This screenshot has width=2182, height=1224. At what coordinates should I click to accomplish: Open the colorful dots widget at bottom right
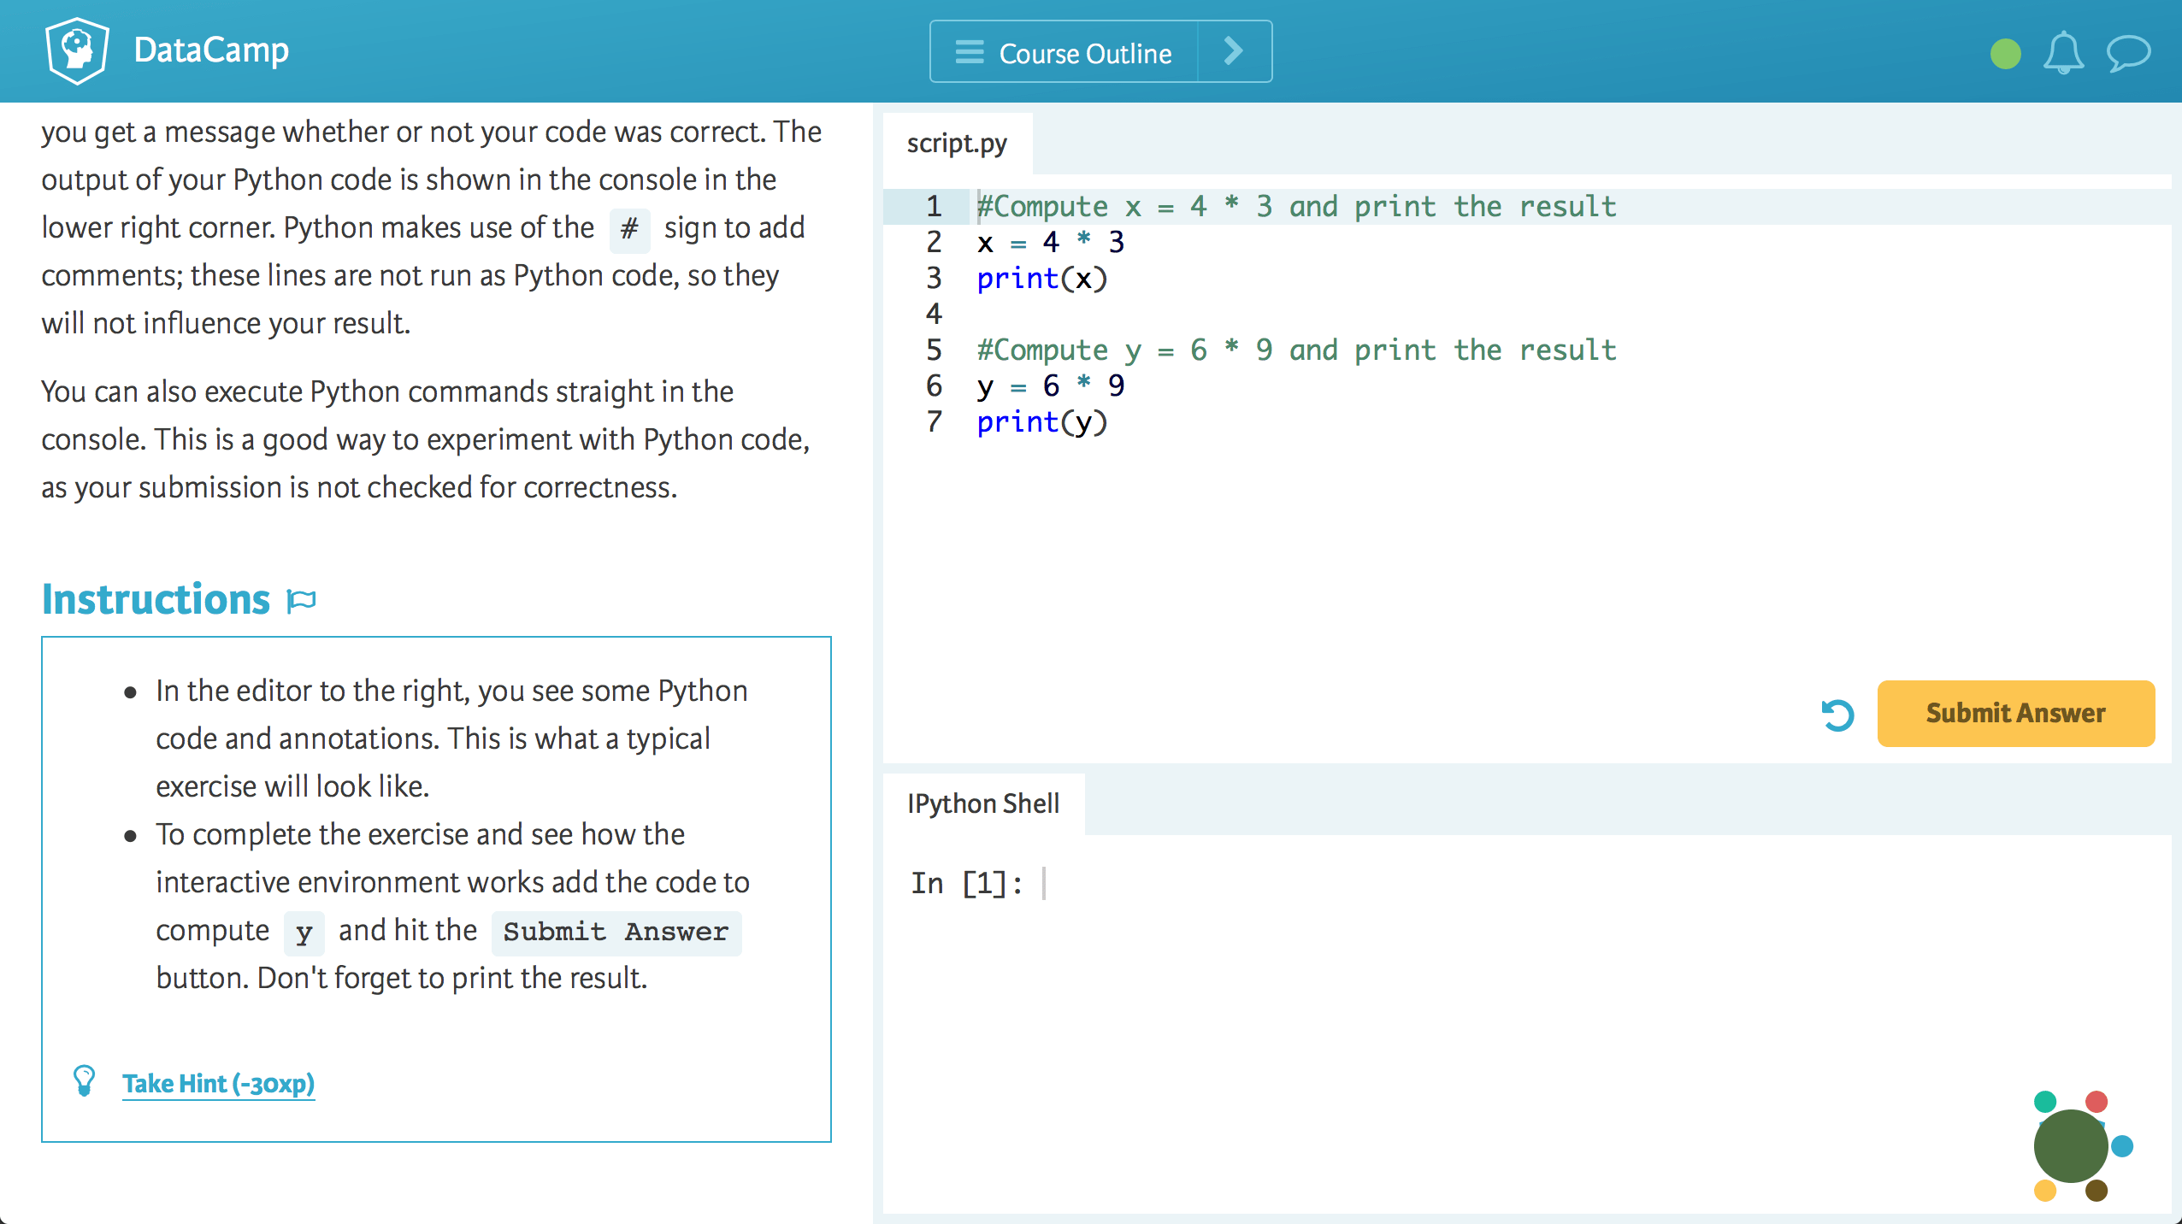click(2072, 1146)
